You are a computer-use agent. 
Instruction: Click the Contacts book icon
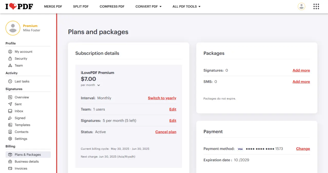click(x=10, y=132)
